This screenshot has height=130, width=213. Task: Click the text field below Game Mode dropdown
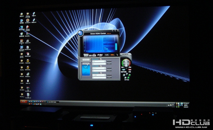pyautogui.click(x=99, y=77)
